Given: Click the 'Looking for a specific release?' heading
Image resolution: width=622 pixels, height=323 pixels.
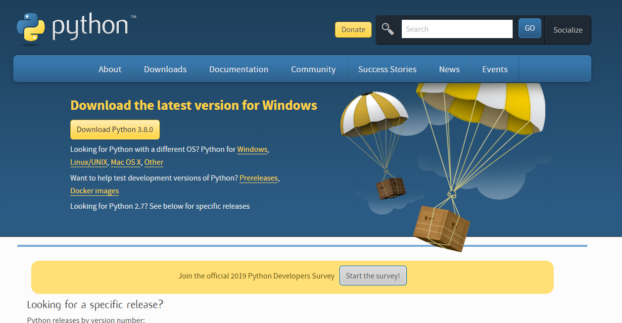Looking at the screenshot, I should pyautogui.click(x=95, y=304).
